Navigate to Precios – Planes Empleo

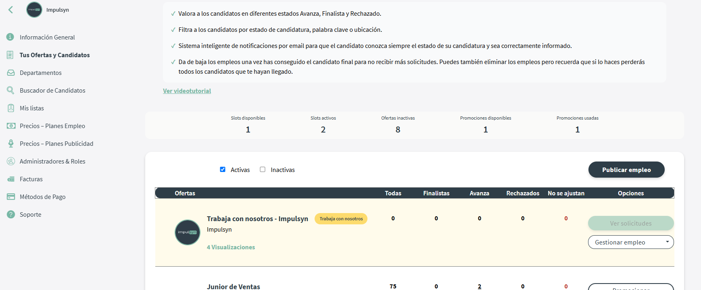point(52,126)
